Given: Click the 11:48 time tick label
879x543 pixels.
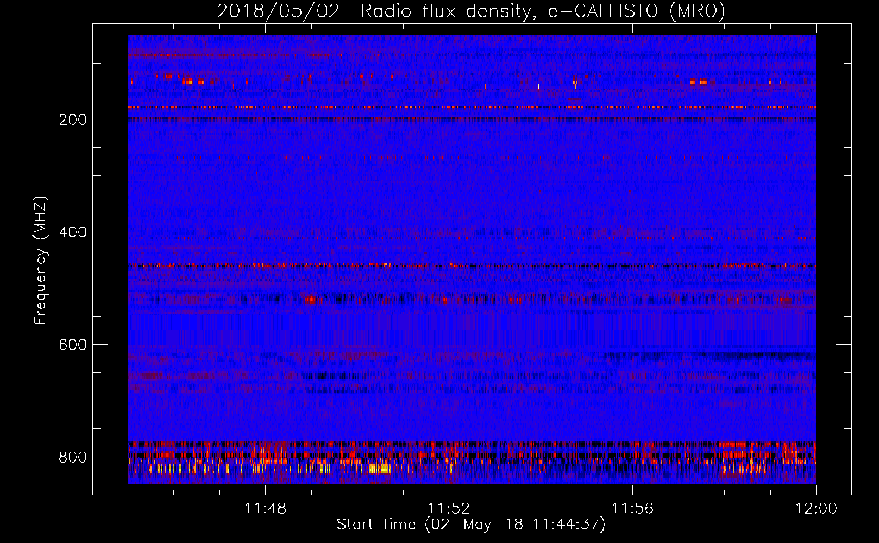Looking at the screenshot, I should pos(265,509).
